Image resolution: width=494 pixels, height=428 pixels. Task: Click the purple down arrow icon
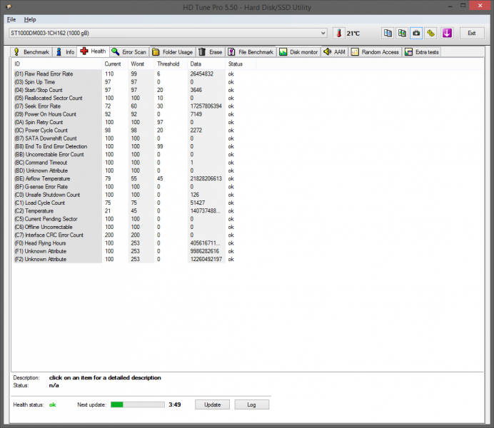point(447,33)
